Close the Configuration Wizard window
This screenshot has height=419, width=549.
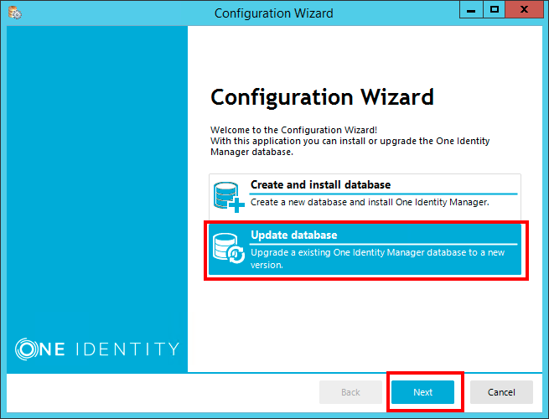click(524, 9)
